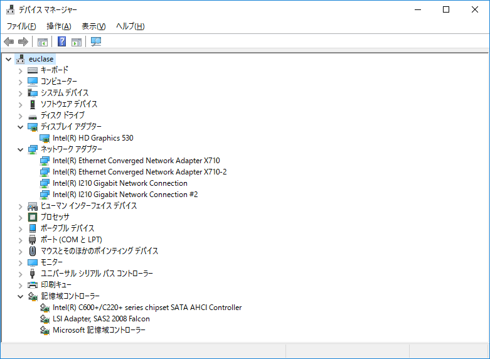Collapse the ディスプレイ アダプター category
Viewport: 490px width, 359px height.
pos(20,127)
